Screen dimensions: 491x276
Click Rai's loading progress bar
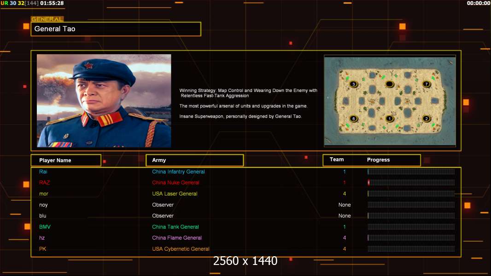(411, 172)
